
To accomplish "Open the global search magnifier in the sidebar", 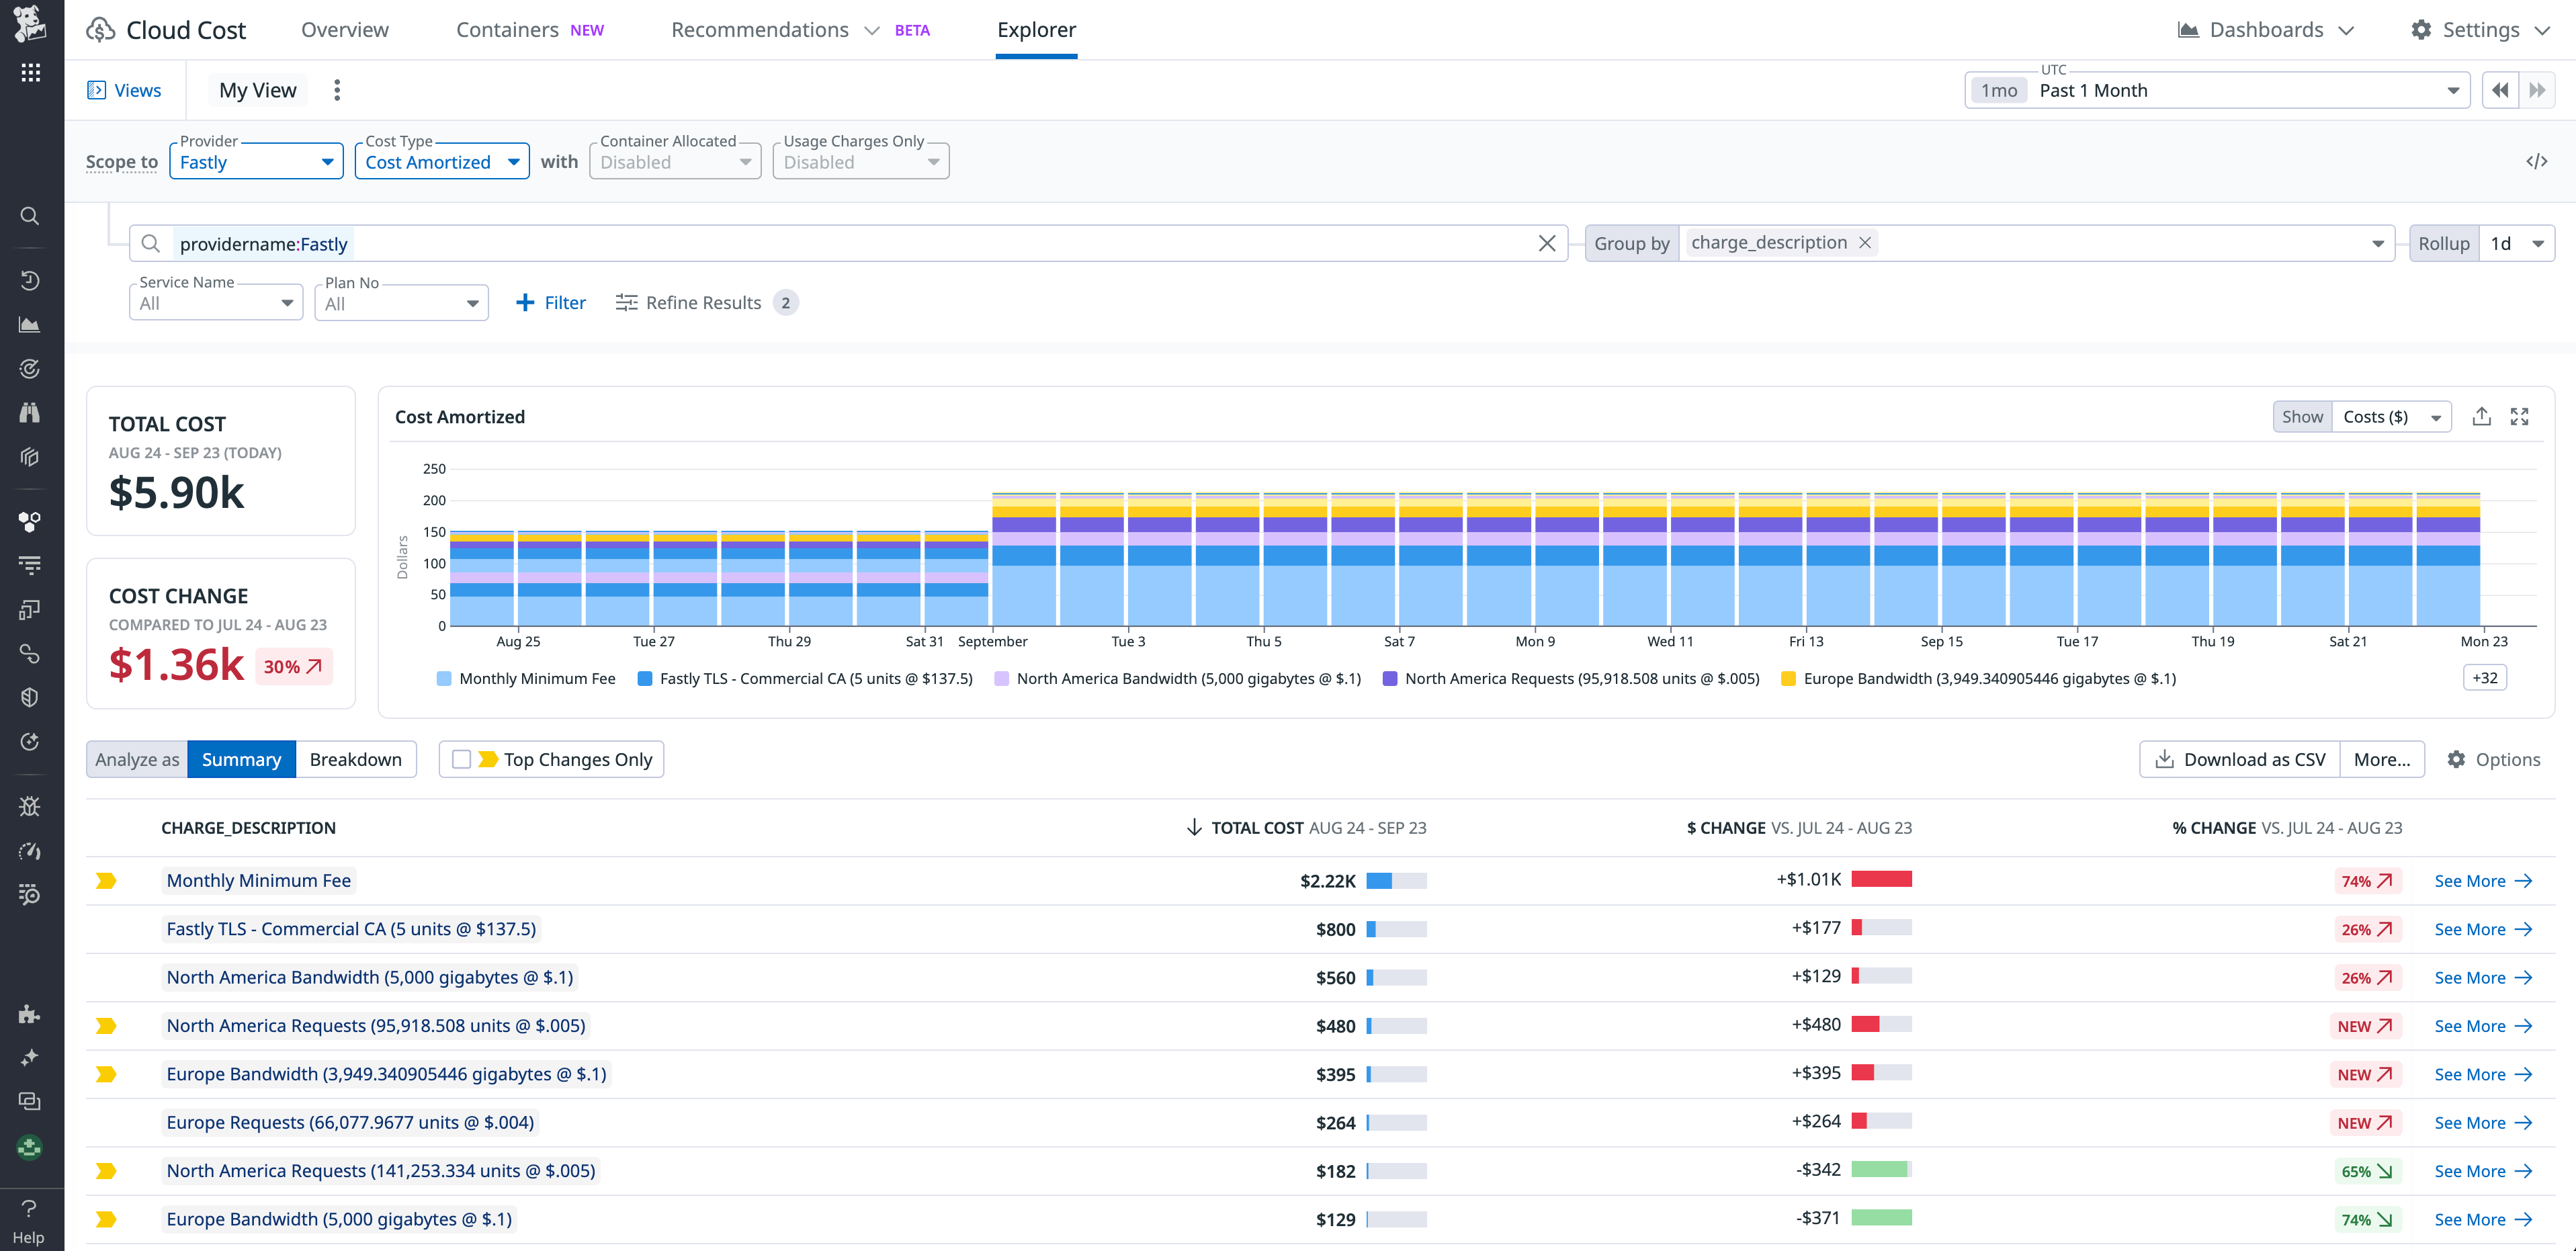I will pyautogui.click(x=30, y=216).
